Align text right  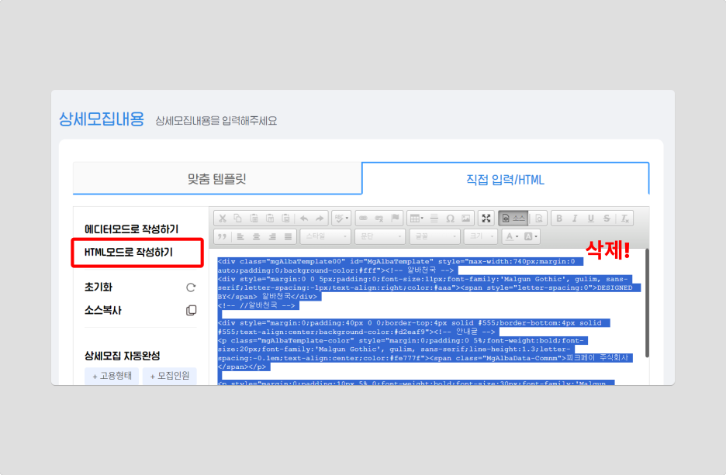271,236
